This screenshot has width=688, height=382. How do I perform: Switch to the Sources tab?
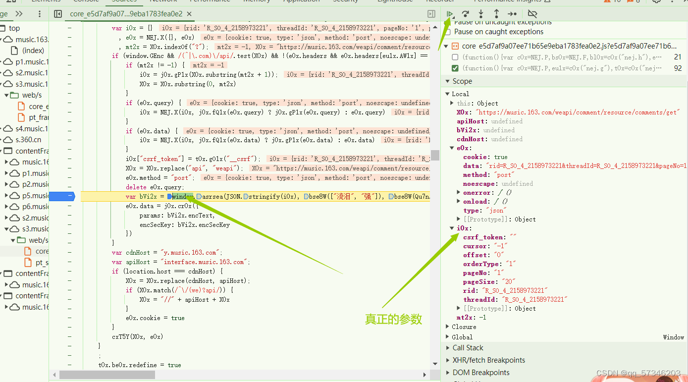pos(123,1)
